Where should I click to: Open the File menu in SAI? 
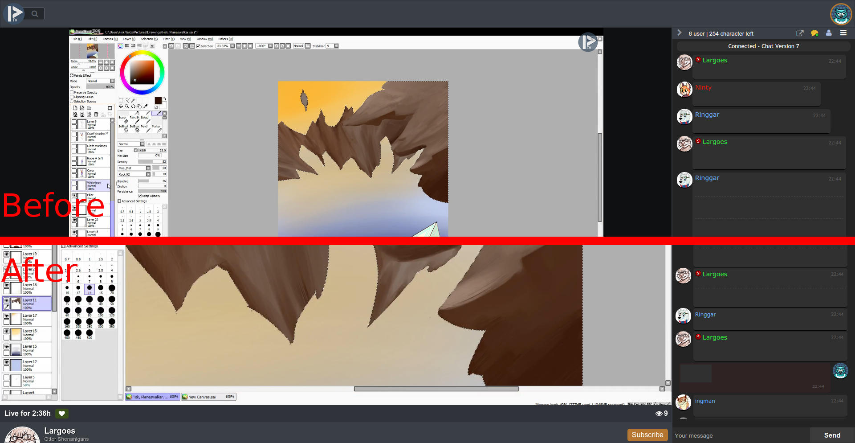click(77, 39)
